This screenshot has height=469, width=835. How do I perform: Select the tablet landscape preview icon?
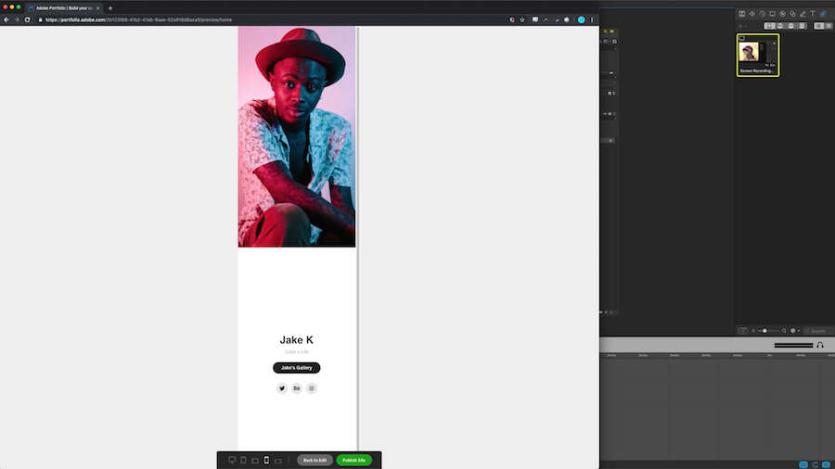click(x=255, y=461)
